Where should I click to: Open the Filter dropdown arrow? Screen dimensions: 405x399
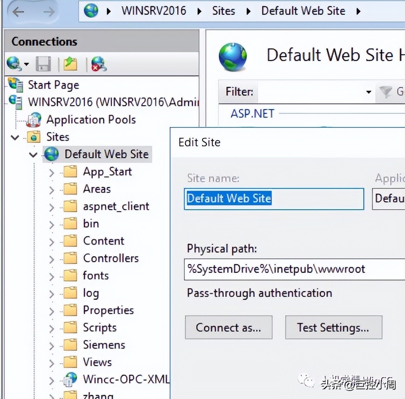point(369,92)
